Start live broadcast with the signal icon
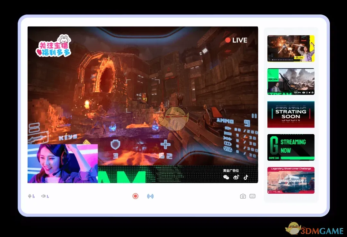347x237 pixels. click(x=150, y=196)
